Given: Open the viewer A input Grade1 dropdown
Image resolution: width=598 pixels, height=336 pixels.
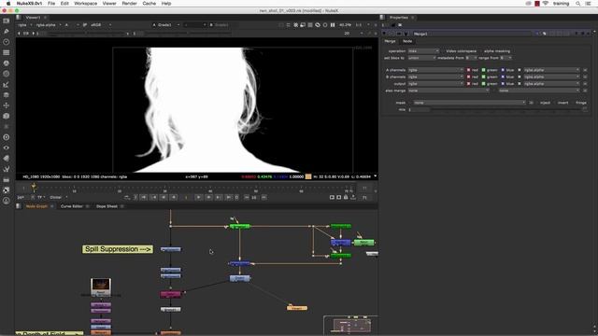Looking at the screenshot, I should [x=166, y=25].
